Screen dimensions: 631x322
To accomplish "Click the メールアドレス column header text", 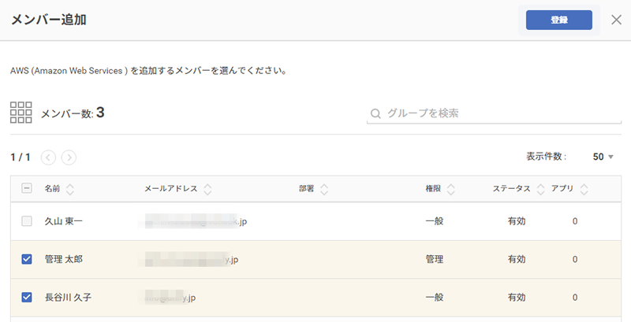I will (x=171, y=188).
